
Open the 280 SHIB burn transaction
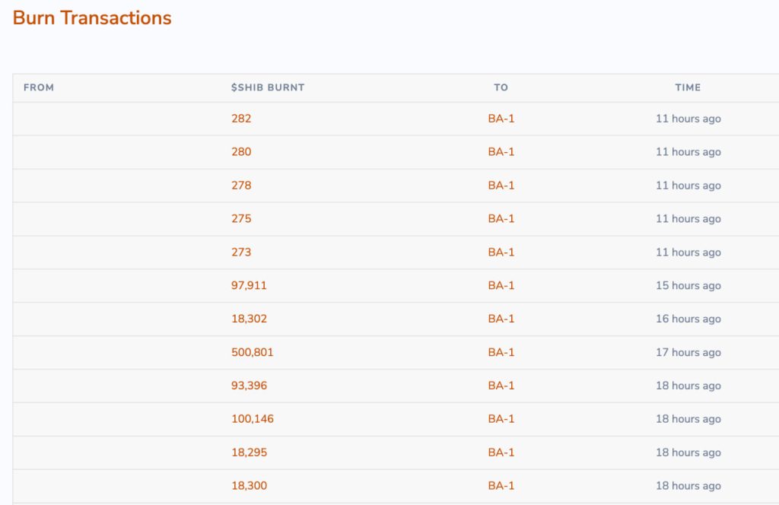pyautogui.click(x=241, y=152)
